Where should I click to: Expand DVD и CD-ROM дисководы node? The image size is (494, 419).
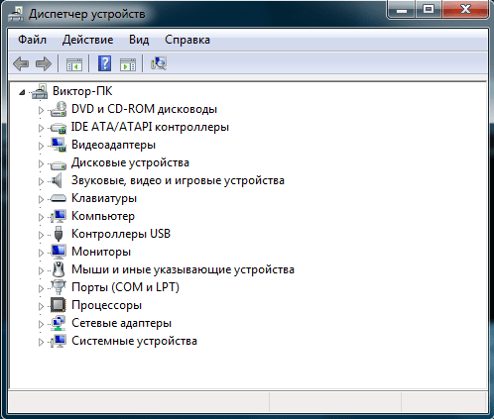(41, 110)
